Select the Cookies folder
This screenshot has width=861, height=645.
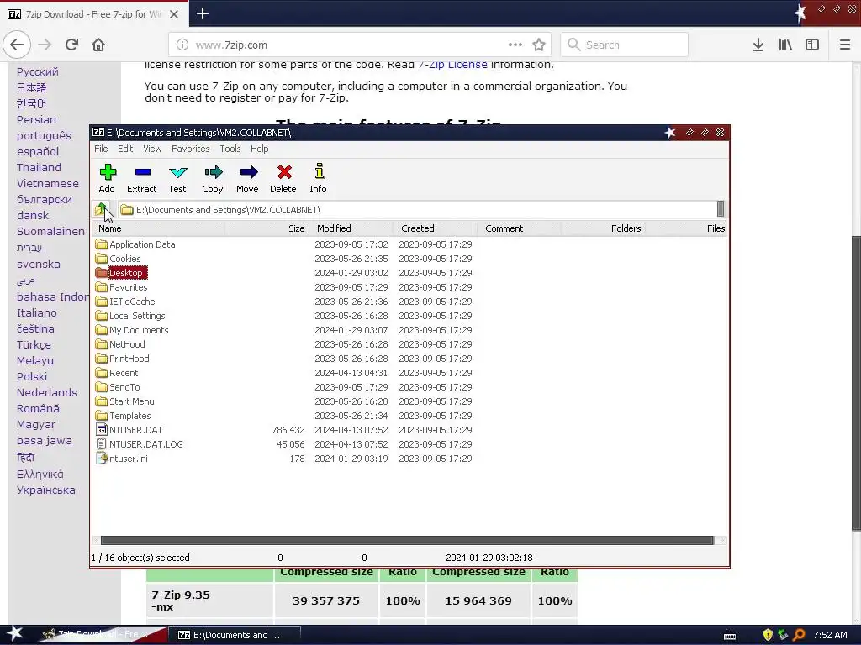[118, 259]
